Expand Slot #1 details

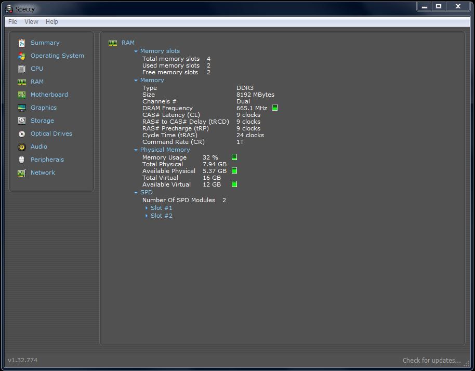point(147,208)
